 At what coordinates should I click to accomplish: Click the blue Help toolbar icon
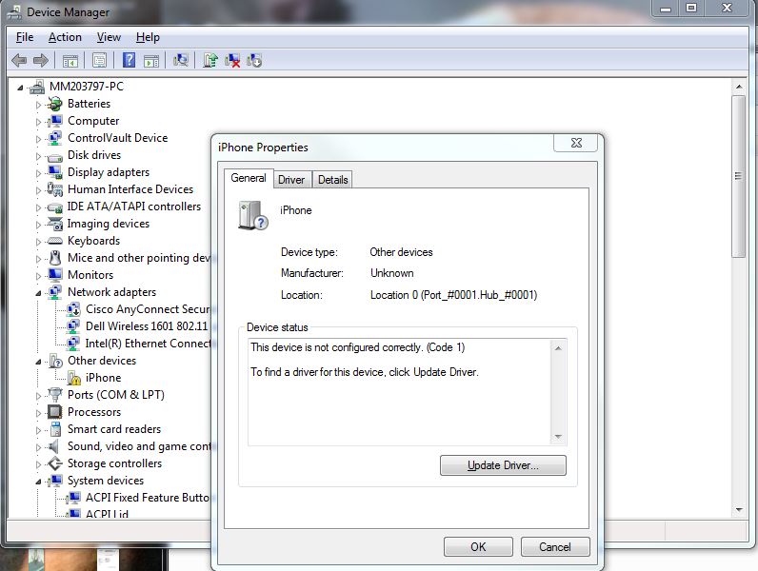129,60
